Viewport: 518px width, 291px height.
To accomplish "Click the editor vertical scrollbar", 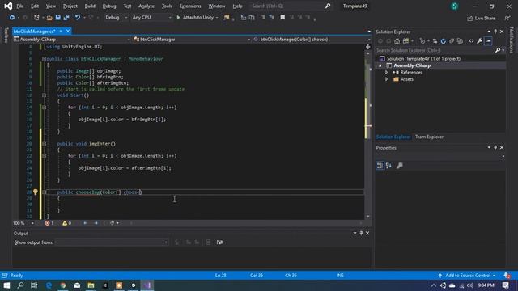I will coord(367,132).
